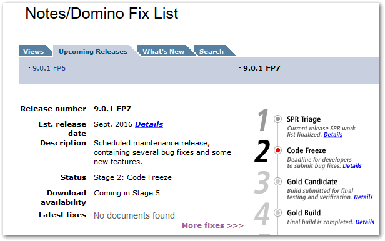Screen dimensions: 385x241
Task: Select the Upcoming Releases tab
Action: tap(93, 51)
